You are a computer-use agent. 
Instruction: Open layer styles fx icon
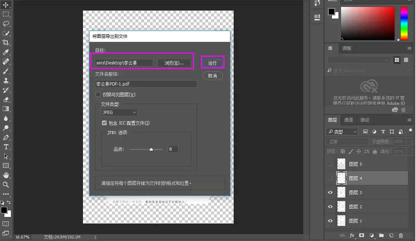[352, 236]
